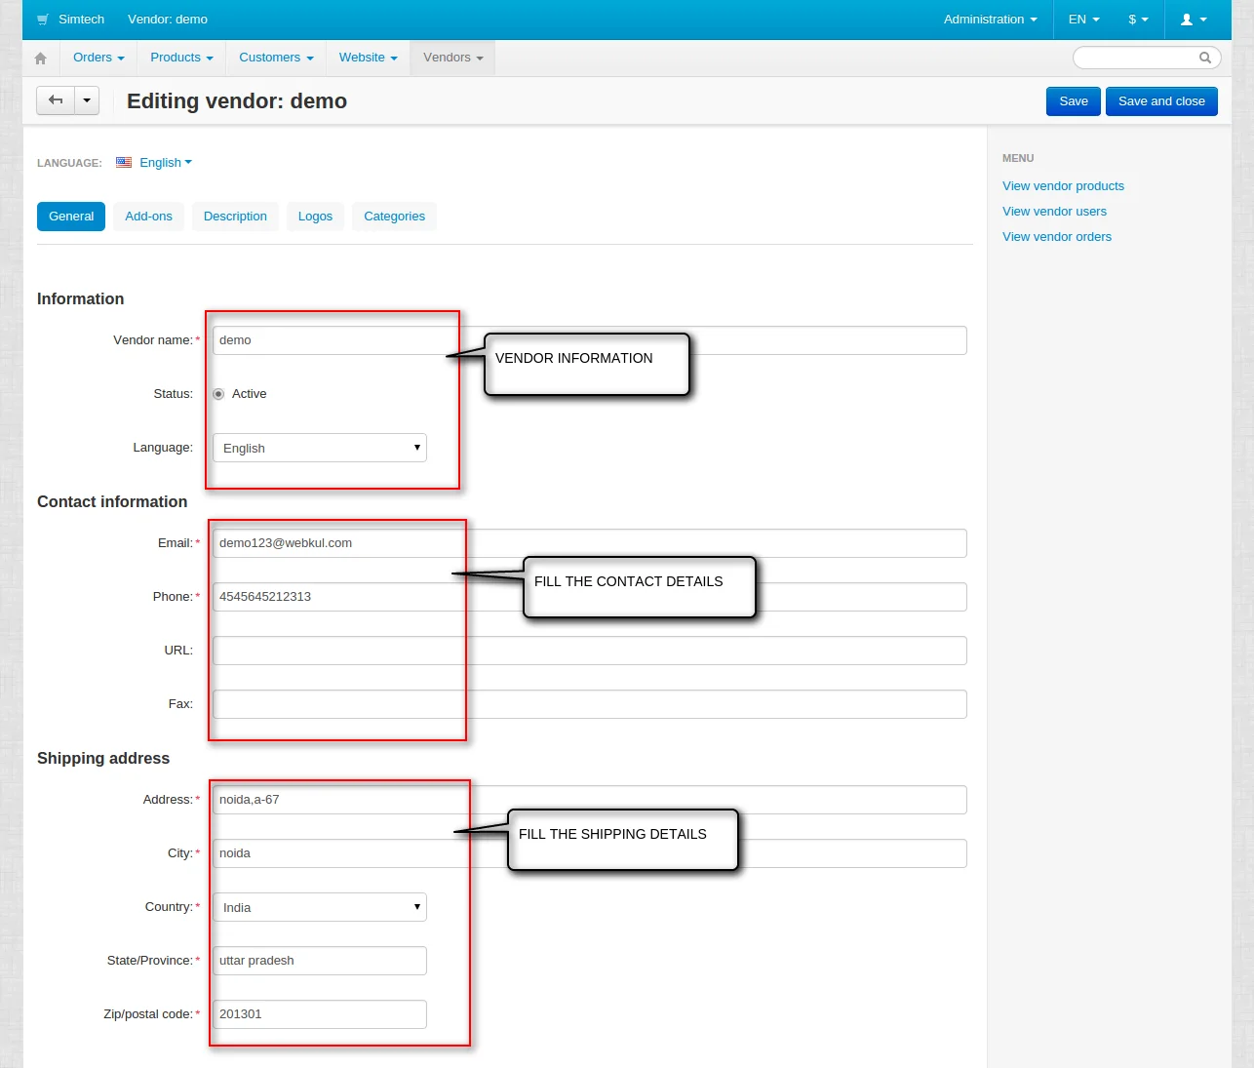Open the Products menu
Image resolution: width=1254 pixels, height=1068 pixels.
(x=181, y=58)
